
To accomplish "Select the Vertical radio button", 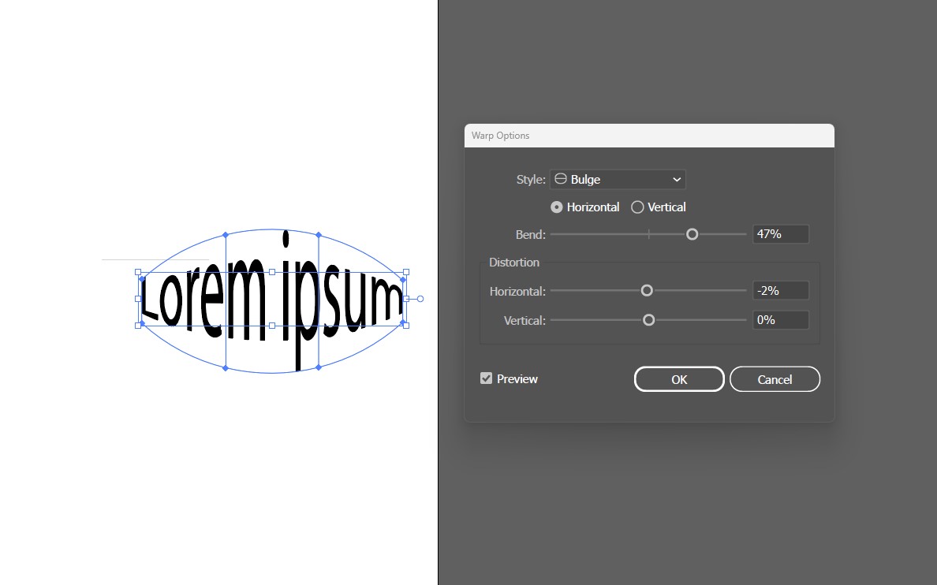I will (x=637, y=207).
